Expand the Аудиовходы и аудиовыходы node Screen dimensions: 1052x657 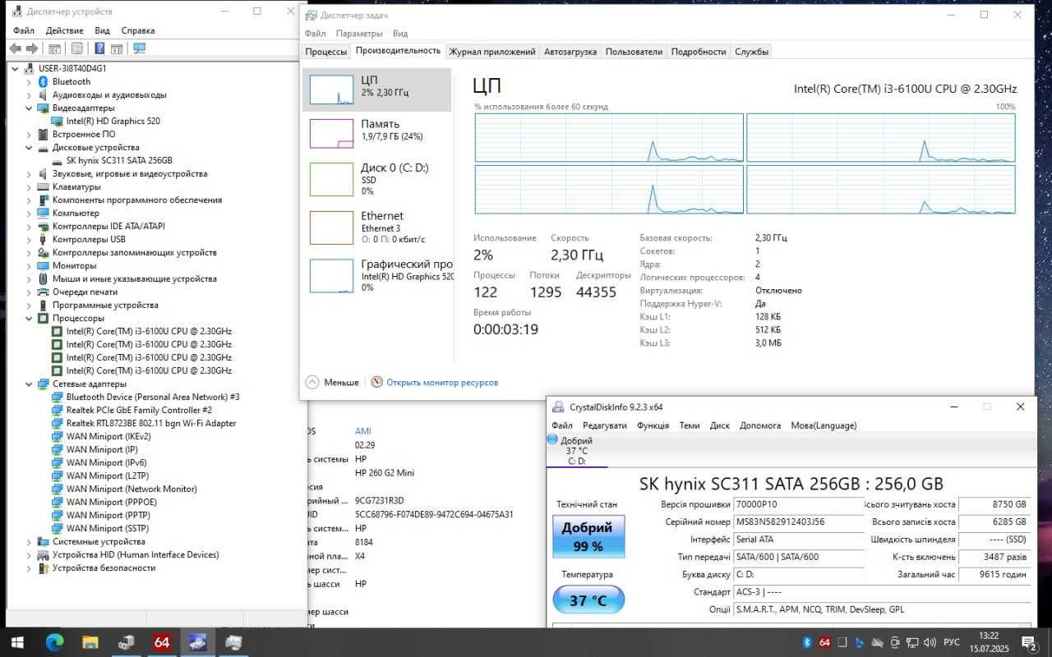pos(30,94)
